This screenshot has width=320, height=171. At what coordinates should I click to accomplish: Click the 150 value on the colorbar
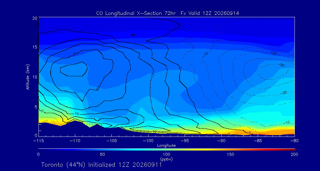pos(231,154)
